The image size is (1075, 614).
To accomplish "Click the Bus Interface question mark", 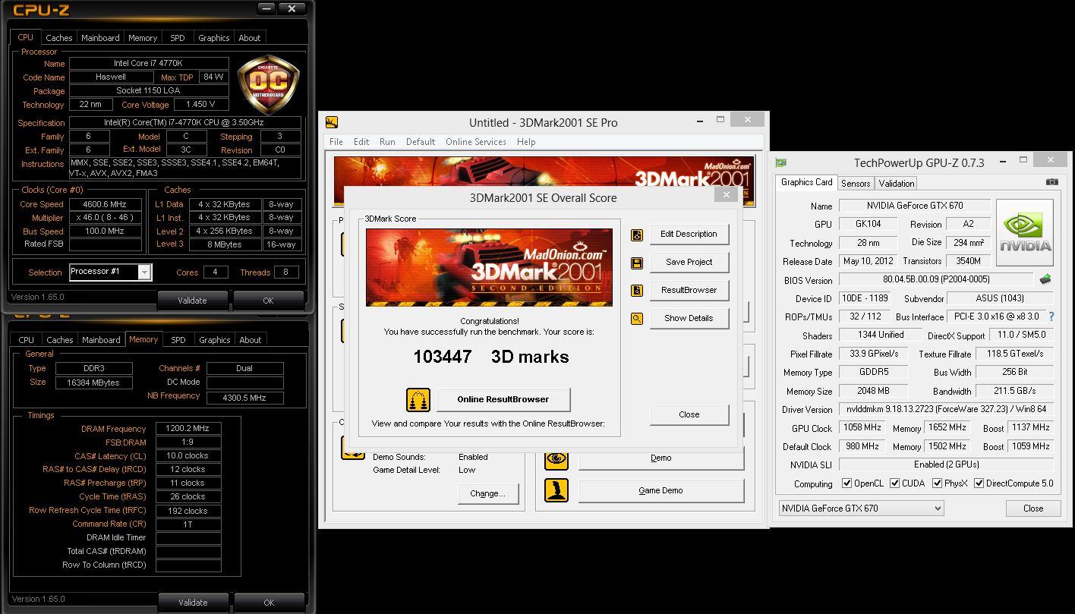I will tap(1051, 316).
